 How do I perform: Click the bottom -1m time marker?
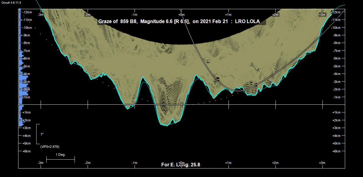pyautogui.click(x=134, y=163)
